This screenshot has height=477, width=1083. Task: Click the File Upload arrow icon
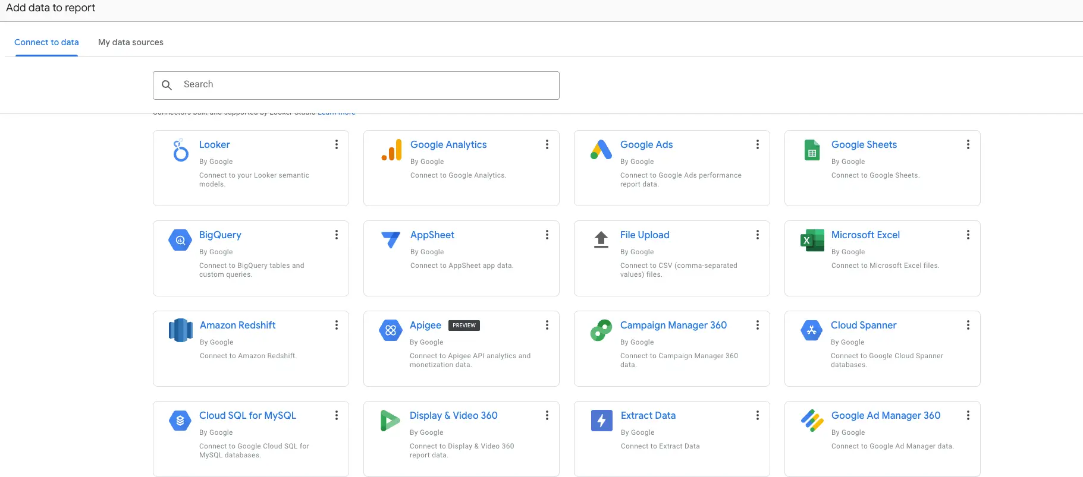click(601, 239)
